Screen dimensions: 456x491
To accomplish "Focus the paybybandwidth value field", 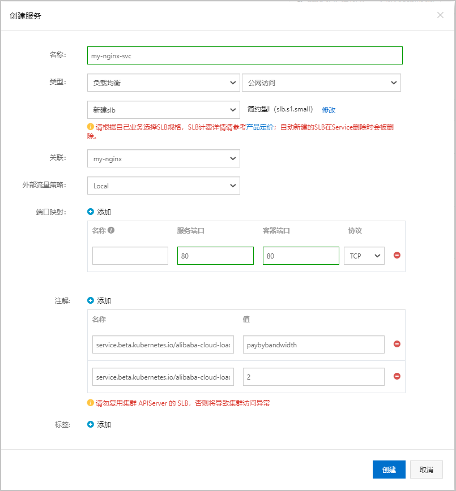I will [x=314, y=344].
